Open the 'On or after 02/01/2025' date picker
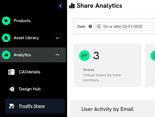155x117 pixels. [125, 26]
